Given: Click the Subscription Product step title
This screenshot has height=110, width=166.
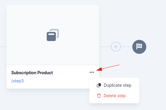Looking at the screenshot, I should pyautogui.click(x=32, y=73).
